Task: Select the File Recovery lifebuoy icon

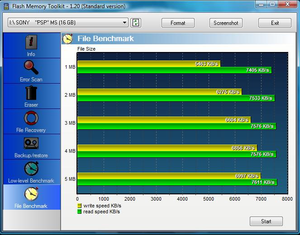Action: pyautogui.click(x=31, y=118)
